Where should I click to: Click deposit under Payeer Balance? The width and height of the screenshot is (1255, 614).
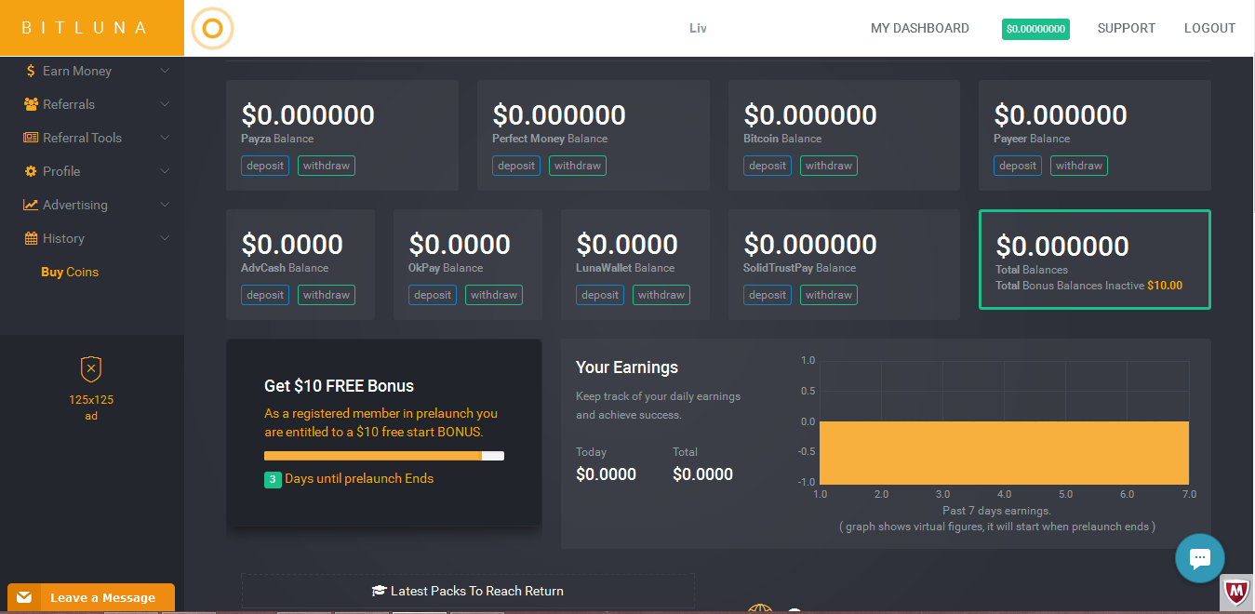pos(1018,166)
